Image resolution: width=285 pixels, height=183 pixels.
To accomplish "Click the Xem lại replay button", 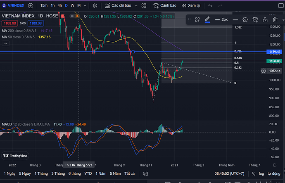I will coord(191,6).
